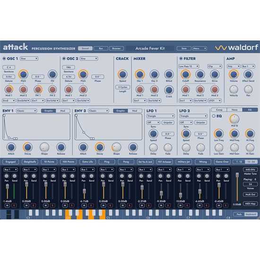Click the OSC 1 FM 2 knob

coord(52,89)
